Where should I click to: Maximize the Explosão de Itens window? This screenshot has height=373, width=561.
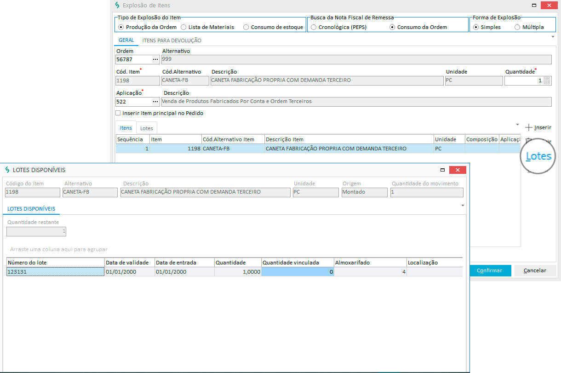coord(534,6)
